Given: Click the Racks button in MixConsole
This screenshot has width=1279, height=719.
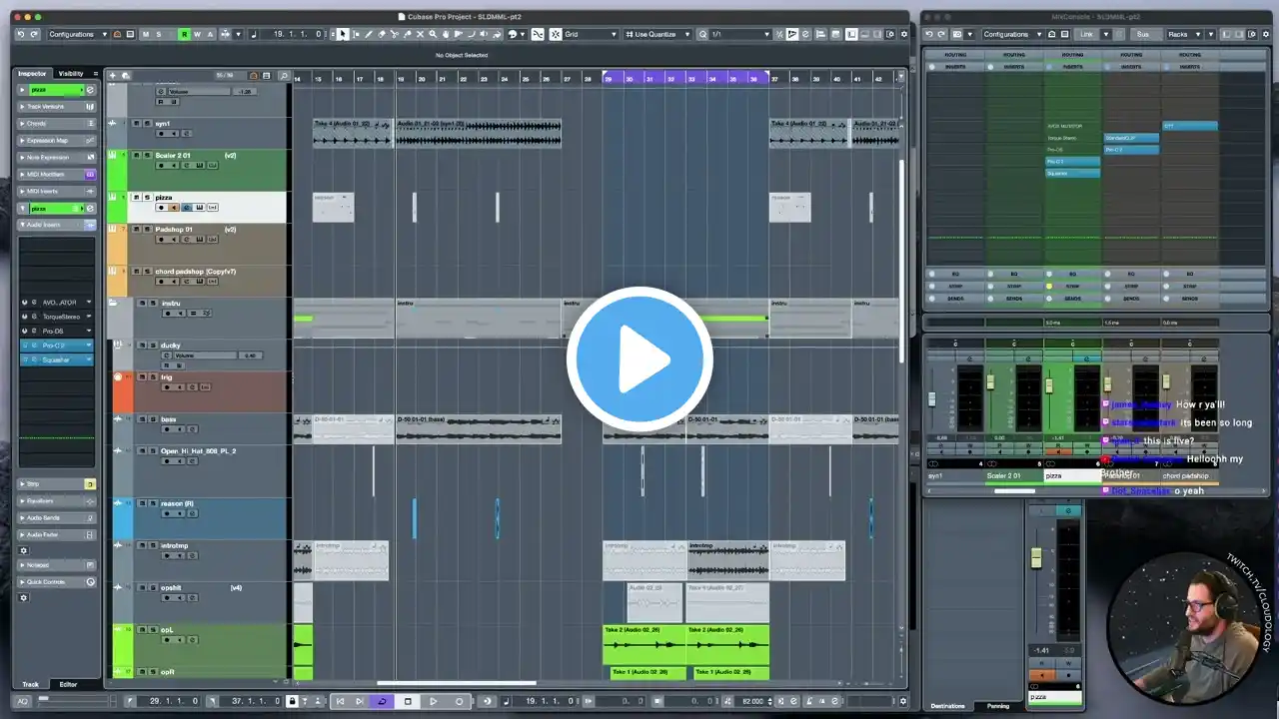Looking at the screenshot, I should pyautogui.click(x=1182, y=34).
